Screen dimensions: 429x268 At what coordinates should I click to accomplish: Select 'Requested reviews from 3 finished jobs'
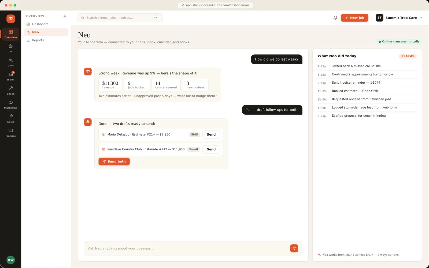point(367,99)
